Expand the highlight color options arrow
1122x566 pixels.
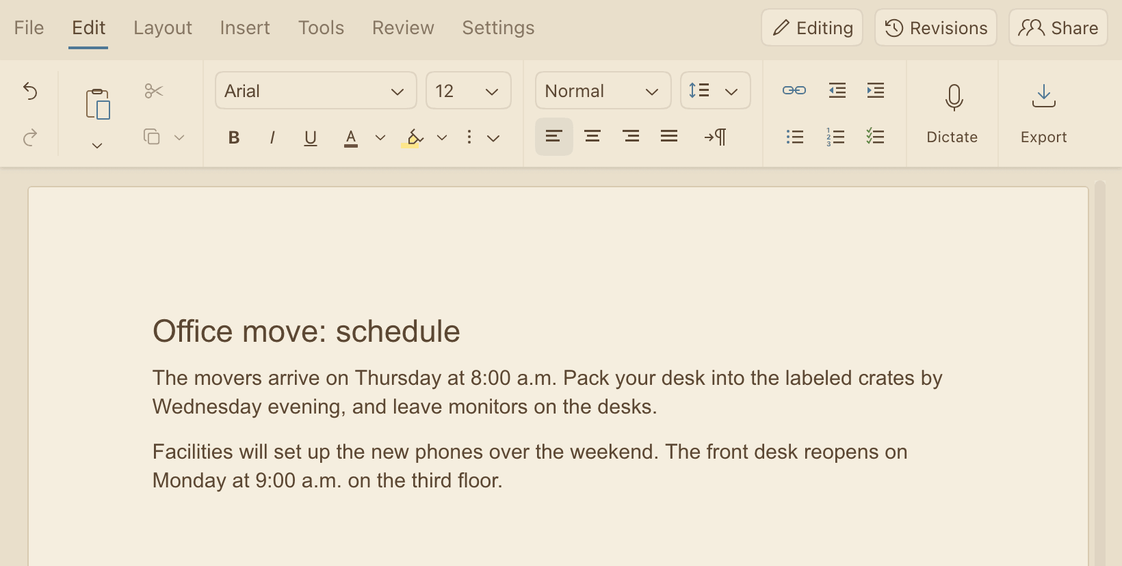442,137
